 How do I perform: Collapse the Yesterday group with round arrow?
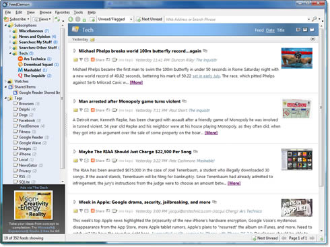(312, 39)
